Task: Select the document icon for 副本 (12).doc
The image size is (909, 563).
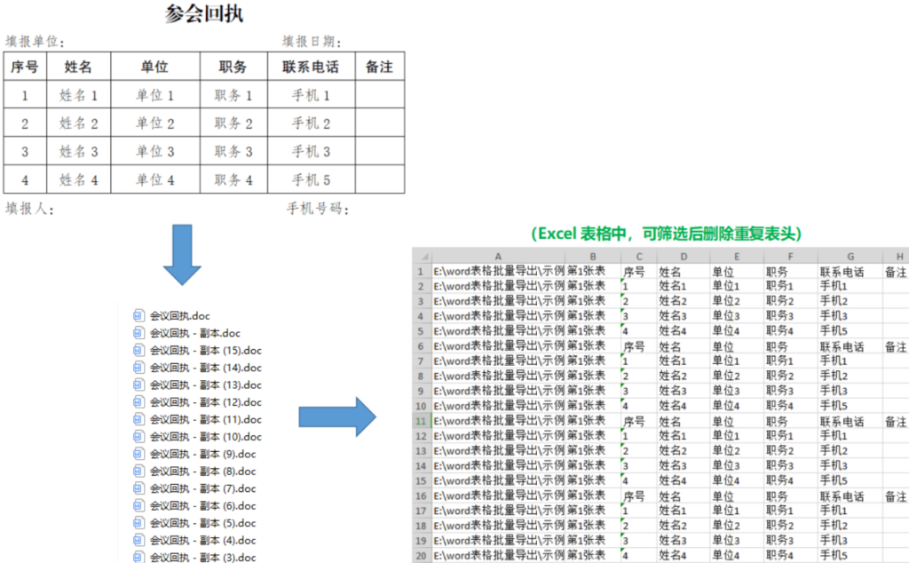Action: click(138, 402)
